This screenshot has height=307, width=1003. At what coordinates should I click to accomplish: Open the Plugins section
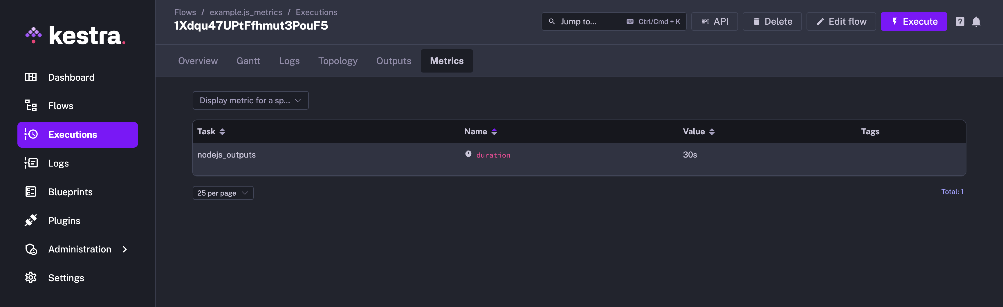coord(64,220)
